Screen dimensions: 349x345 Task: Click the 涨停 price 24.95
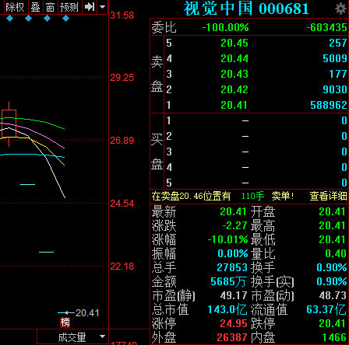click(234, 323)
